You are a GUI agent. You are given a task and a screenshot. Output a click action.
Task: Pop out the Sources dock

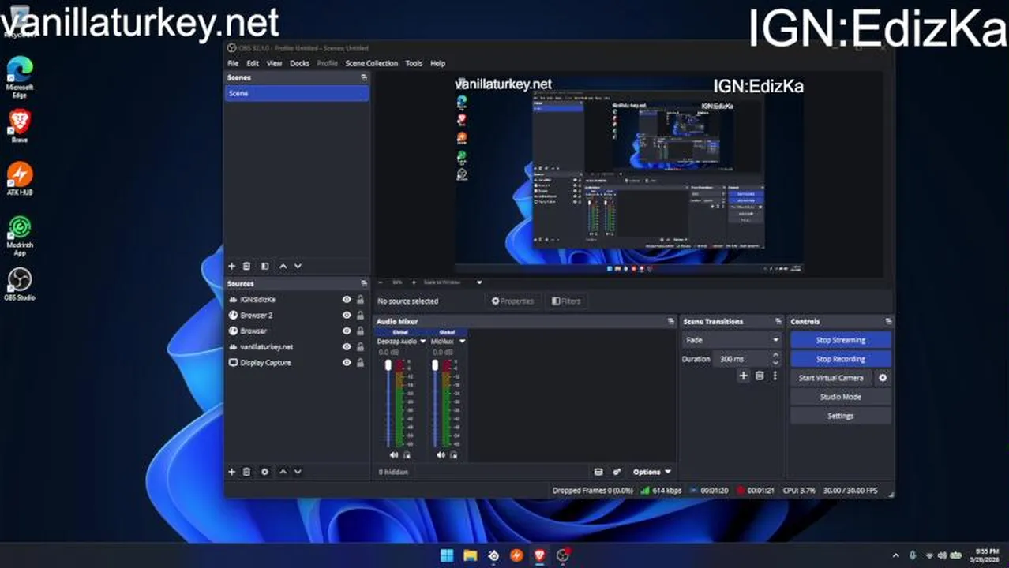364,283
